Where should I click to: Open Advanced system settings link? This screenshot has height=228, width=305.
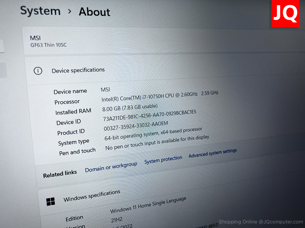click(212, 153)
